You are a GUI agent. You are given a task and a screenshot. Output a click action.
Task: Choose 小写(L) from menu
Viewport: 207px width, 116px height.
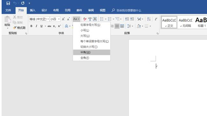point(92,30)
